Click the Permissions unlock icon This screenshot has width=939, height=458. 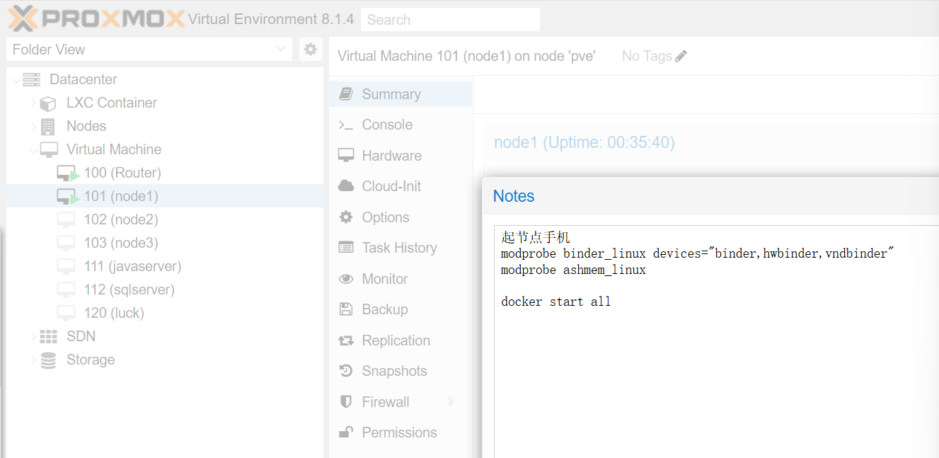click(346, 433)
